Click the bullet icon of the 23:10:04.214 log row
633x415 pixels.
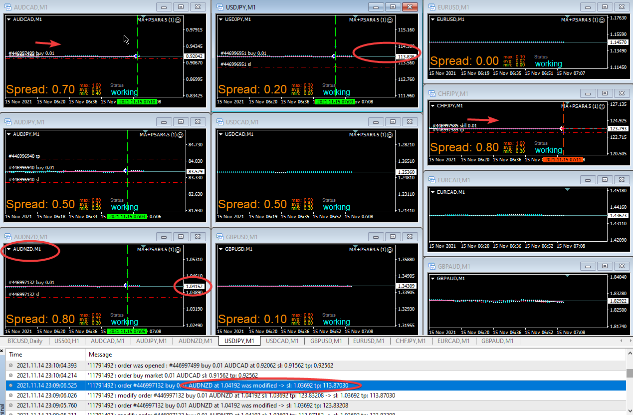[x=10, y=375]
